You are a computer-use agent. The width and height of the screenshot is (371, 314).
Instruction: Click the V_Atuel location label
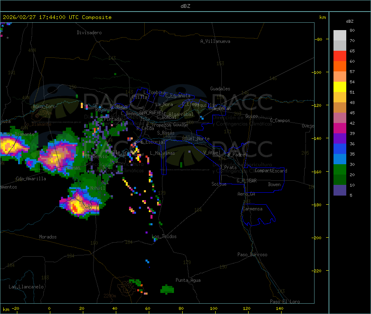[212, 153]
